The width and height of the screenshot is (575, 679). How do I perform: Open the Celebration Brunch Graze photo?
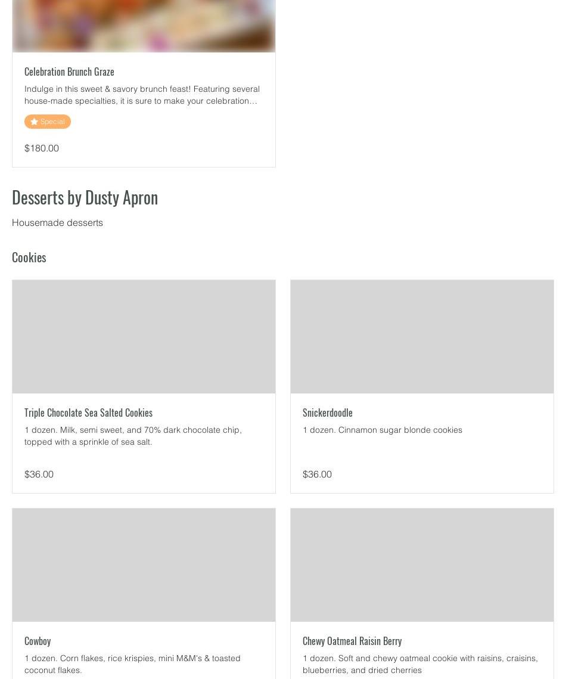coord(144,26)
